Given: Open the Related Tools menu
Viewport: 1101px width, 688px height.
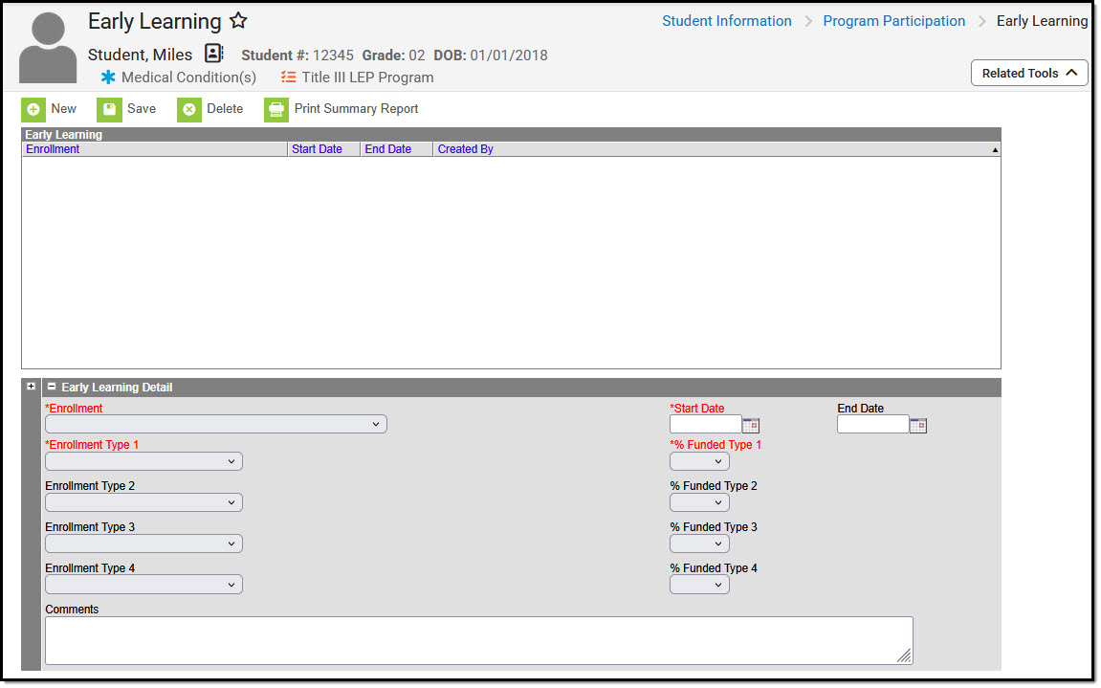Looking at the screenshot, I should pos(1029,73).
